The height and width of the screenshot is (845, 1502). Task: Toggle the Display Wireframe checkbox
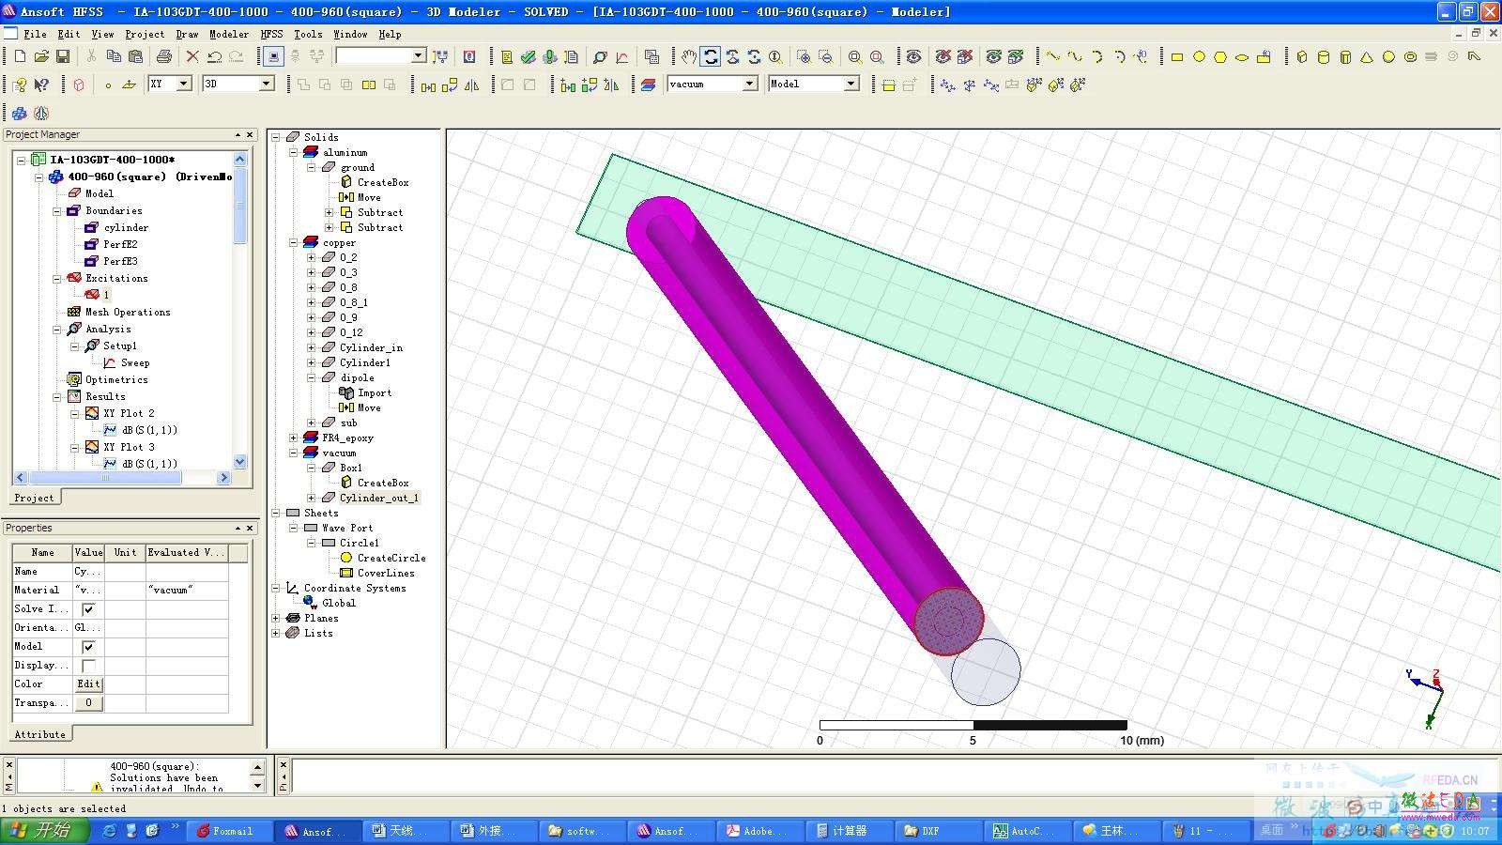tap(88, 666)
